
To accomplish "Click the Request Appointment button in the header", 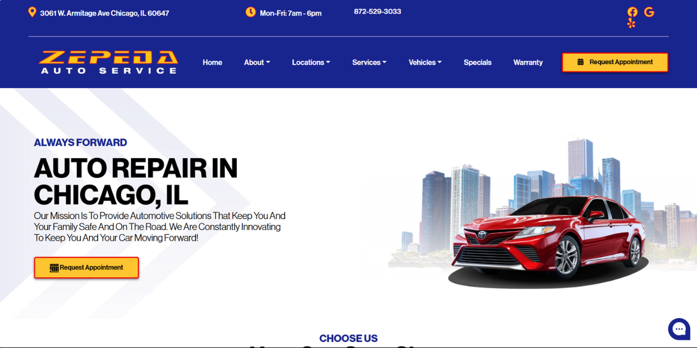I will [x=614, y=62].
